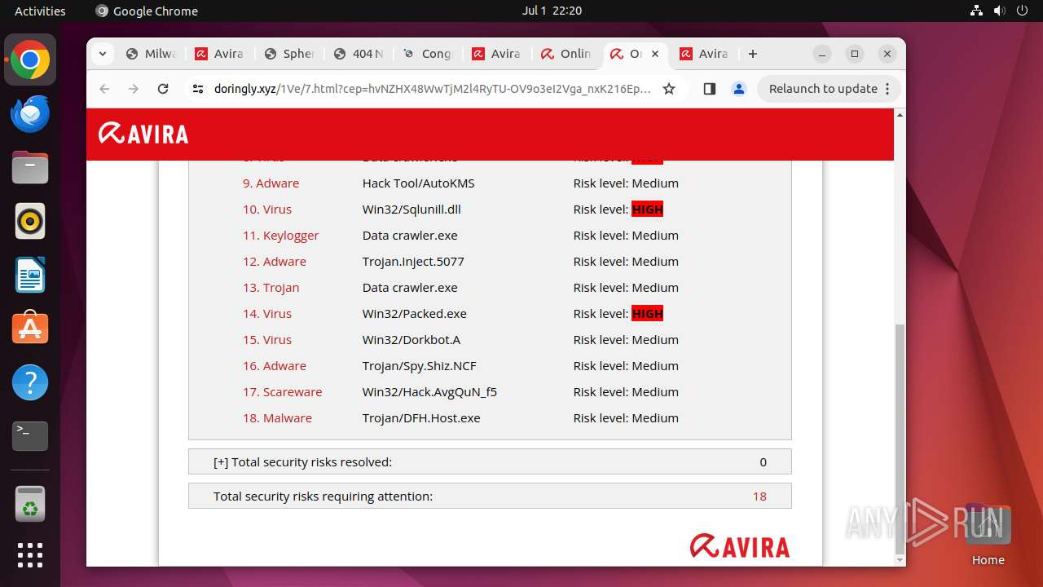1043x587 pixels.
Task: Open Google Chrome from the dock
Action: tap(30, 60)
